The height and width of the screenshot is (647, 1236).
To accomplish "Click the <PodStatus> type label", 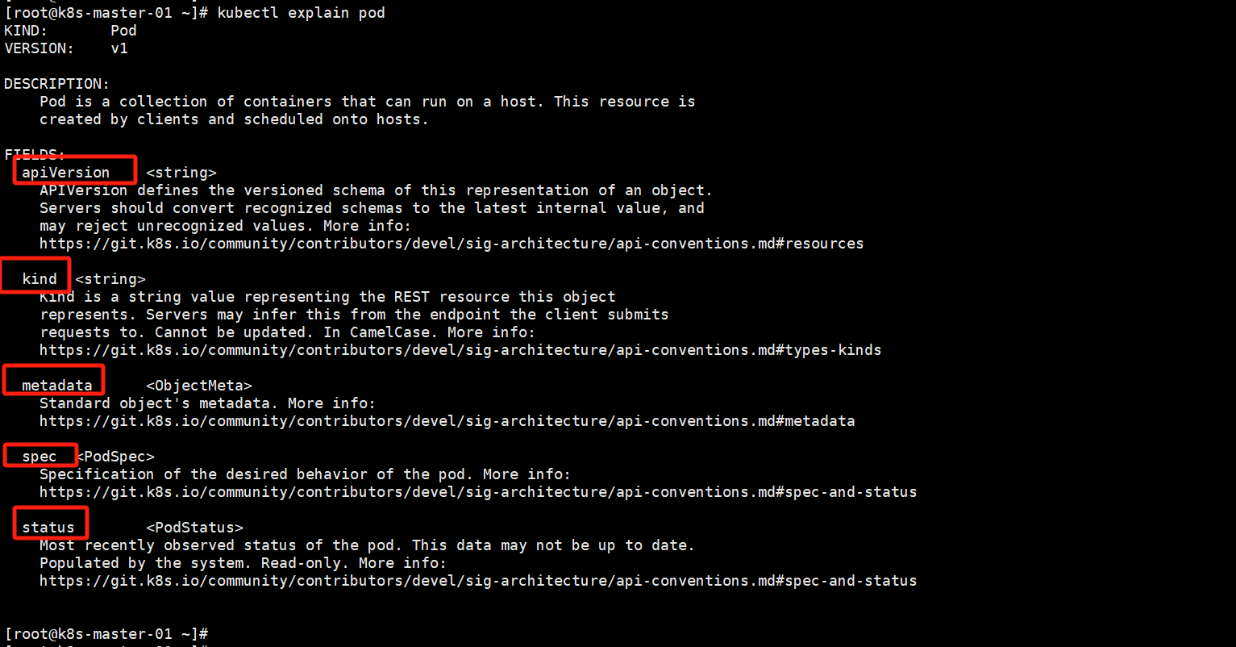I will click(194, 528).
